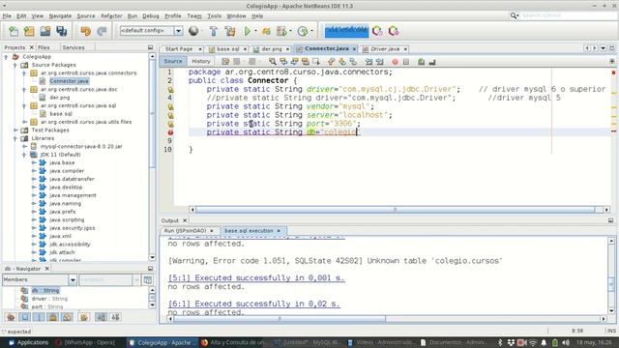619x348 pixels.
Task: Click the memory usage bar in toolbar
Action: (346, 31)
